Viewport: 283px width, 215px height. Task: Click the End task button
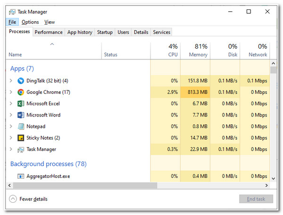256,199
